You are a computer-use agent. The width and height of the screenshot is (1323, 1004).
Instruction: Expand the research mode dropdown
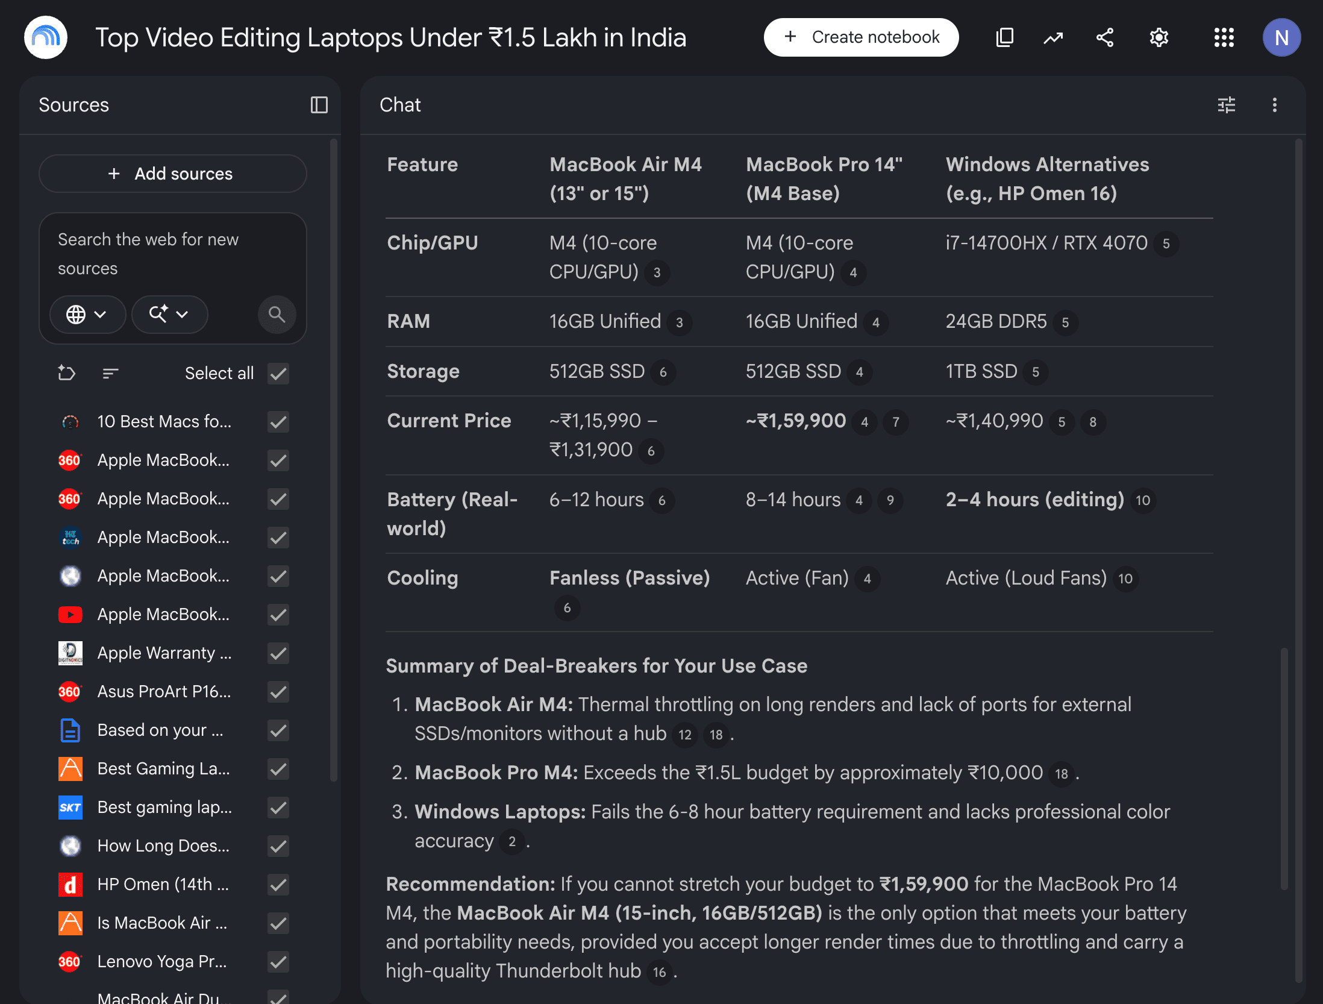pos(169,314)
